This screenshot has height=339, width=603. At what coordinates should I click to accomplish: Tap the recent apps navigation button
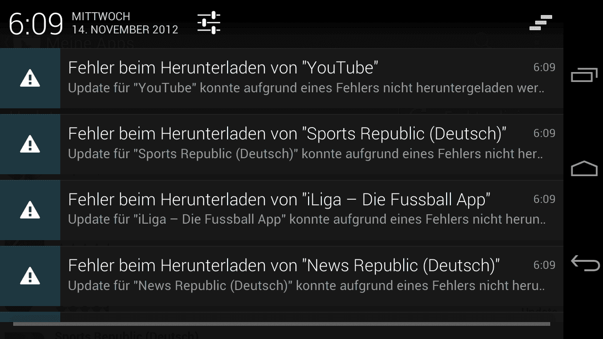tap(584, 75)
